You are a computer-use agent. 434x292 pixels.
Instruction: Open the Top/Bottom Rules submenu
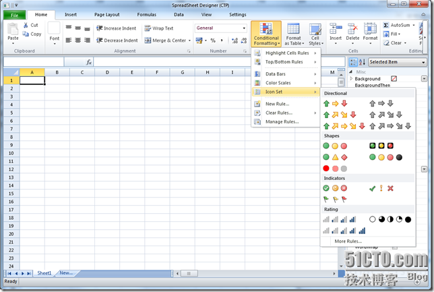point(286,62)
